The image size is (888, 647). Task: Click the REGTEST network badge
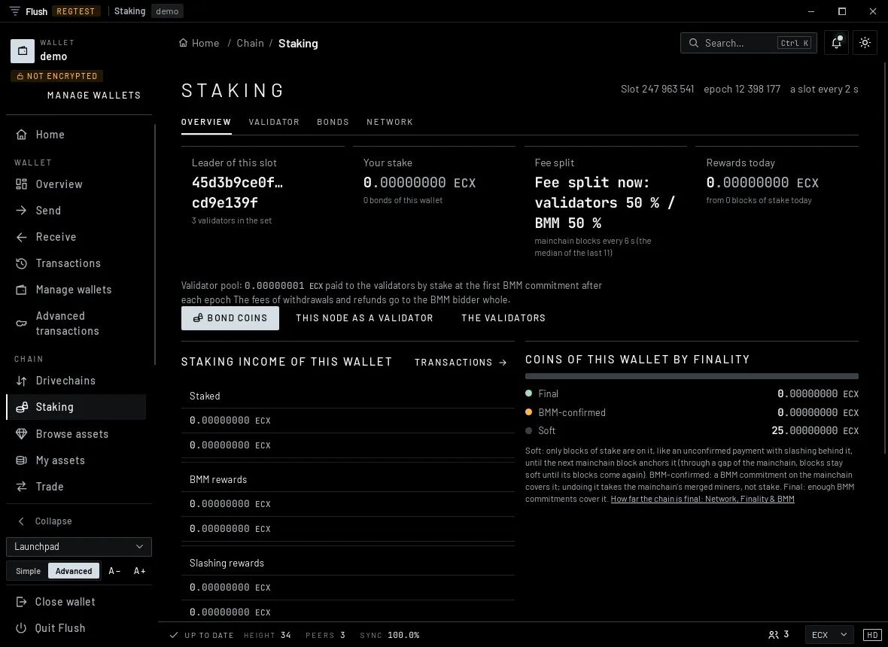tap(76, 11)
